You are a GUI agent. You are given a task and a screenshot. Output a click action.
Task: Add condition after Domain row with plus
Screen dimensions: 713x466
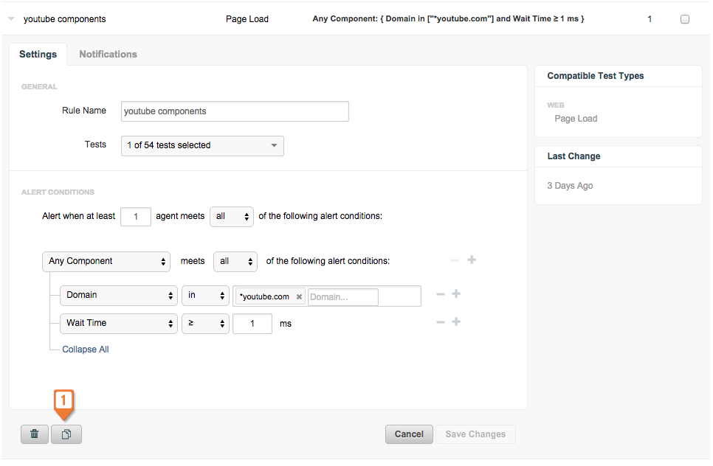point(456,294)
